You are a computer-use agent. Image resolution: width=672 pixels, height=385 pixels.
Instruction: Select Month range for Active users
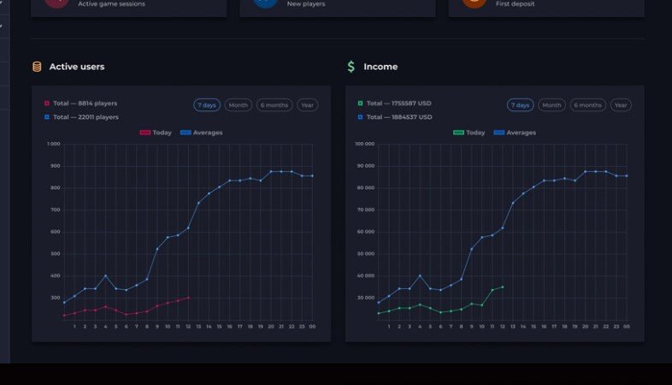pyautogui.click(x=239, y=105)
